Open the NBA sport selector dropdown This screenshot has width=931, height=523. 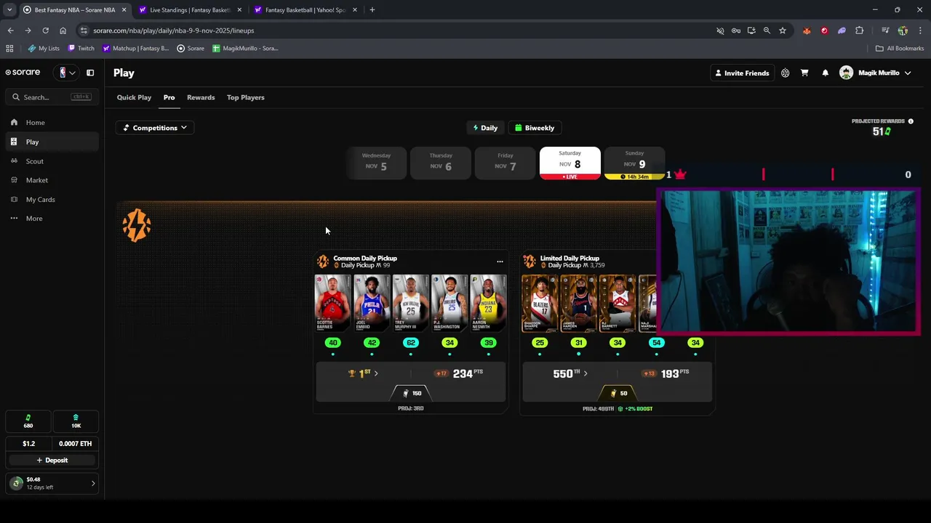[67, 73]
